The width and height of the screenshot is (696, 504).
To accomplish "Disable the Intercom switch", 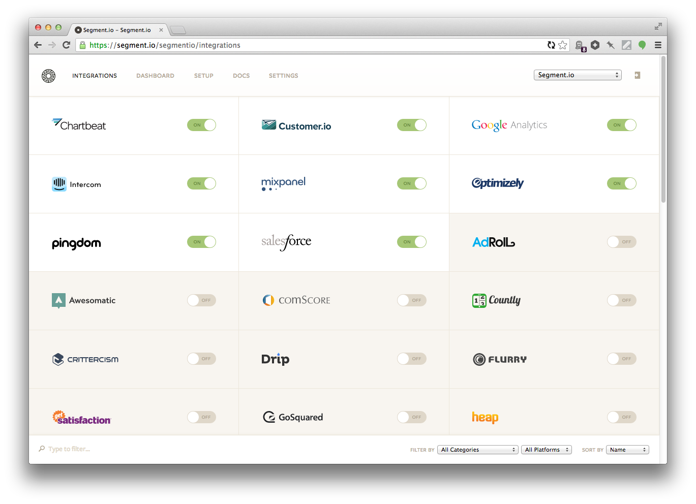I will pos(201,183).
